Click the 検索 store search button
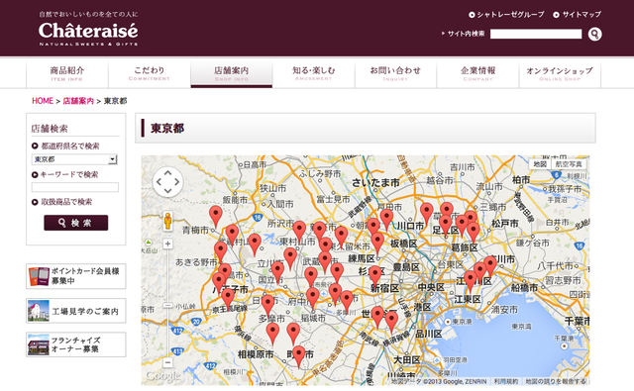Viewport: 634px width, 391px height. coord(76,223)
